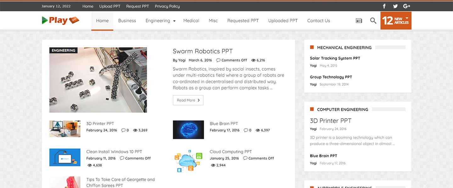453x188 pixels.
Task: Click author Yogi beside May 4, 2015
Action: pyautogui.click(x=313, y=65)
